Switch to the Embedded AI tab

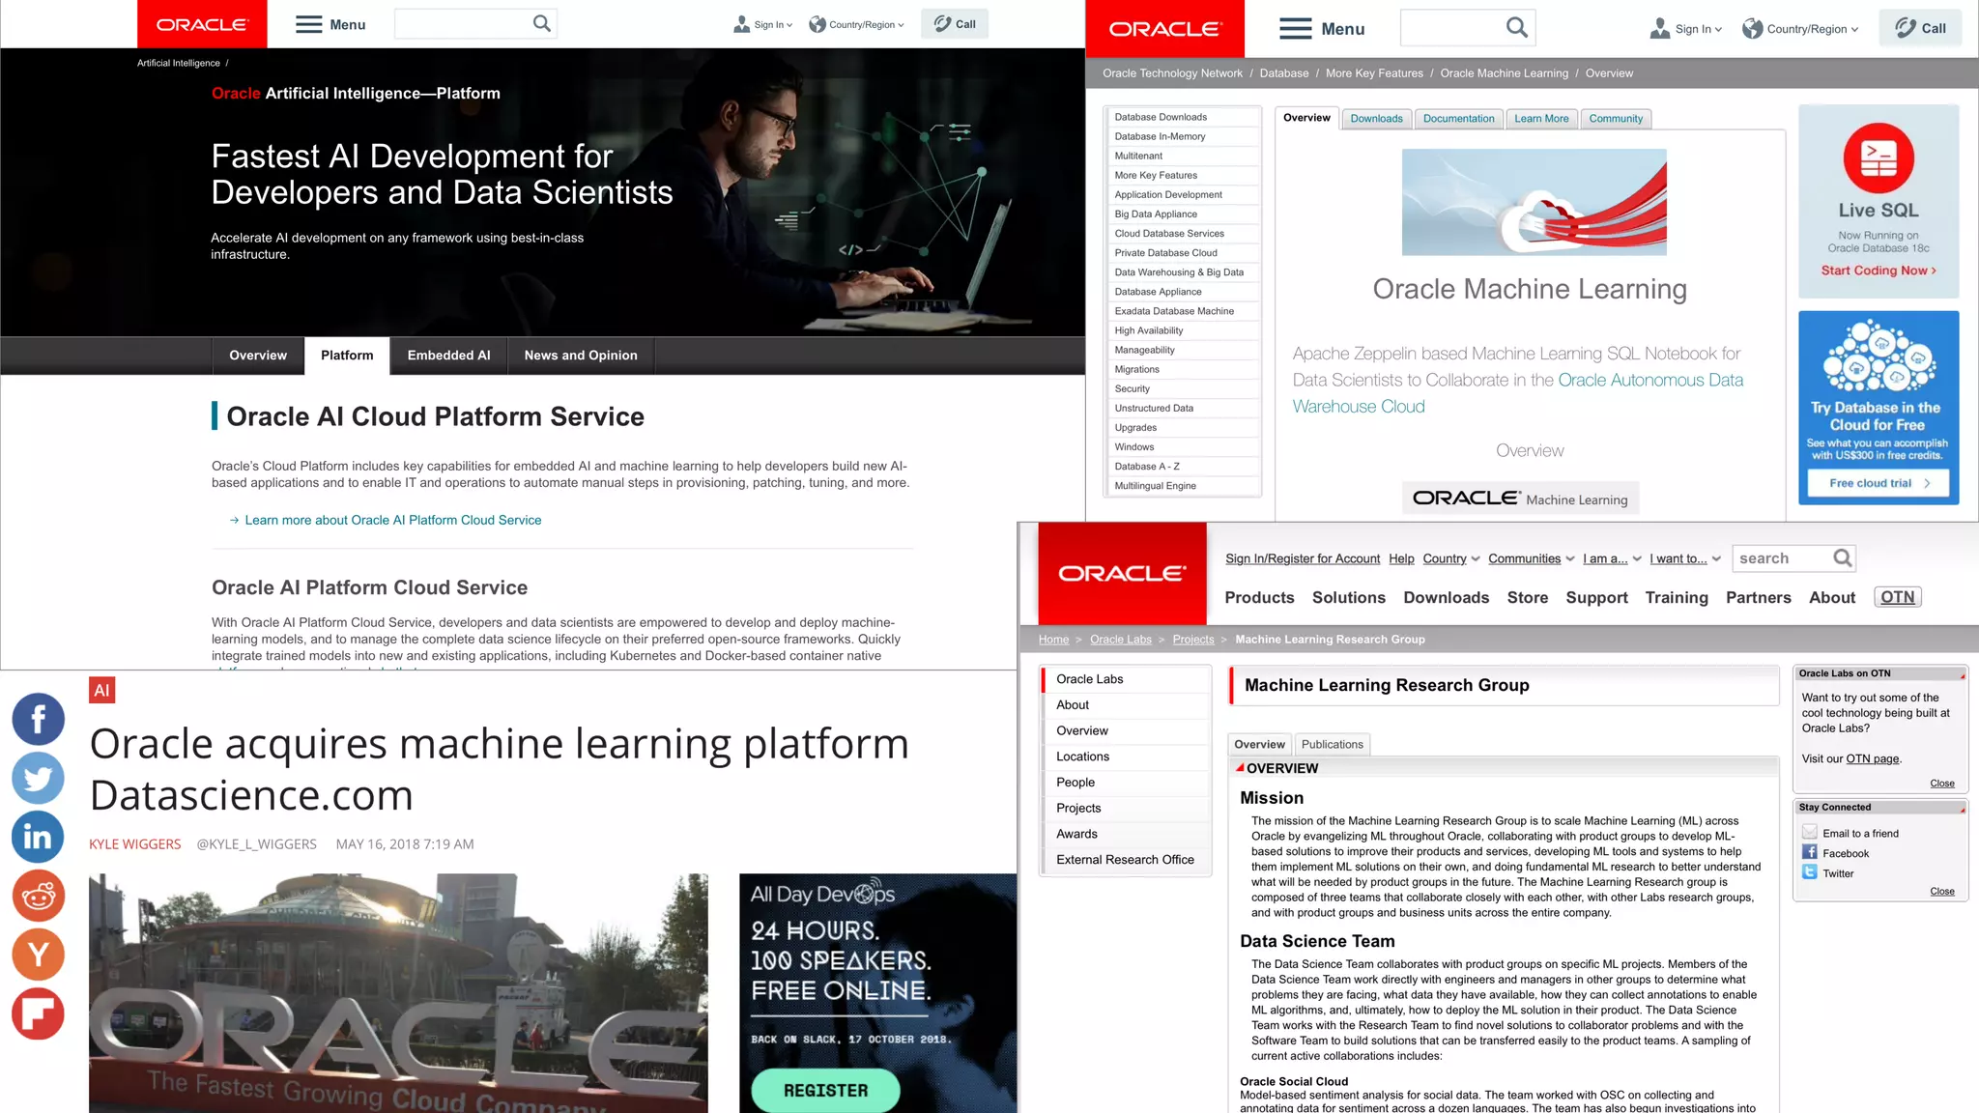448,356
